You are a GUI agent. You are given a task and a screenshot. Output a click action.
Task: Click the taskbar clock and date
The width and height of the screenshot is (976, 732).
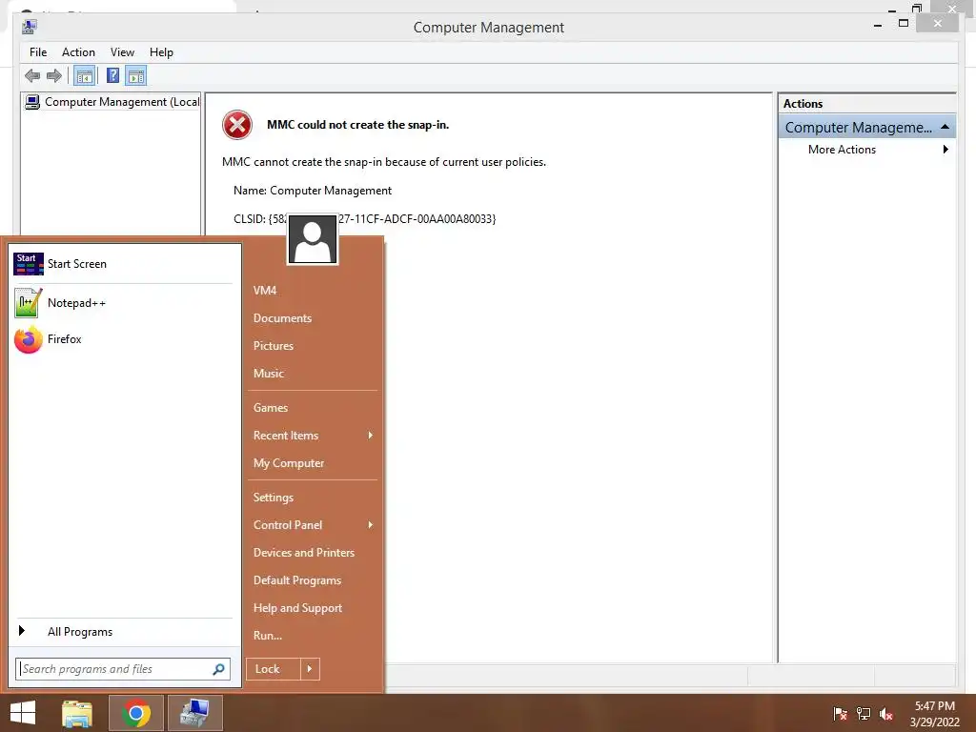(934, 714)
